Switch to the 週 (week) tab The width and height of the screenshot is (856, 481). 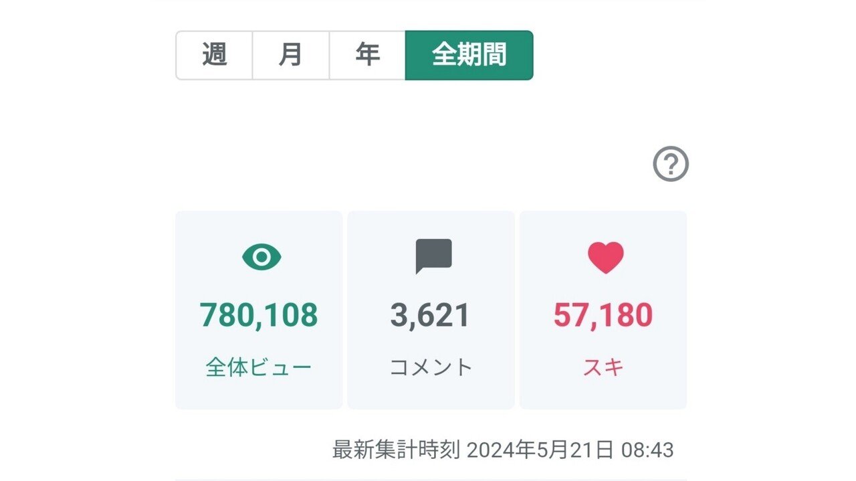tap(214, 56)
